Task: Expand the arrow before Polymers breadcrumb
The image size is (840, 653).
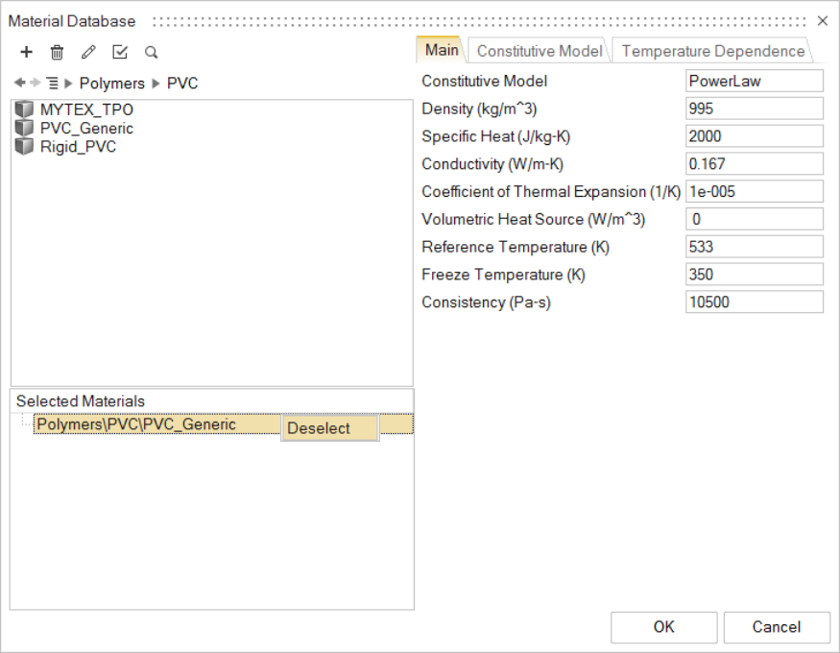Action: click(x=68, y=84)
